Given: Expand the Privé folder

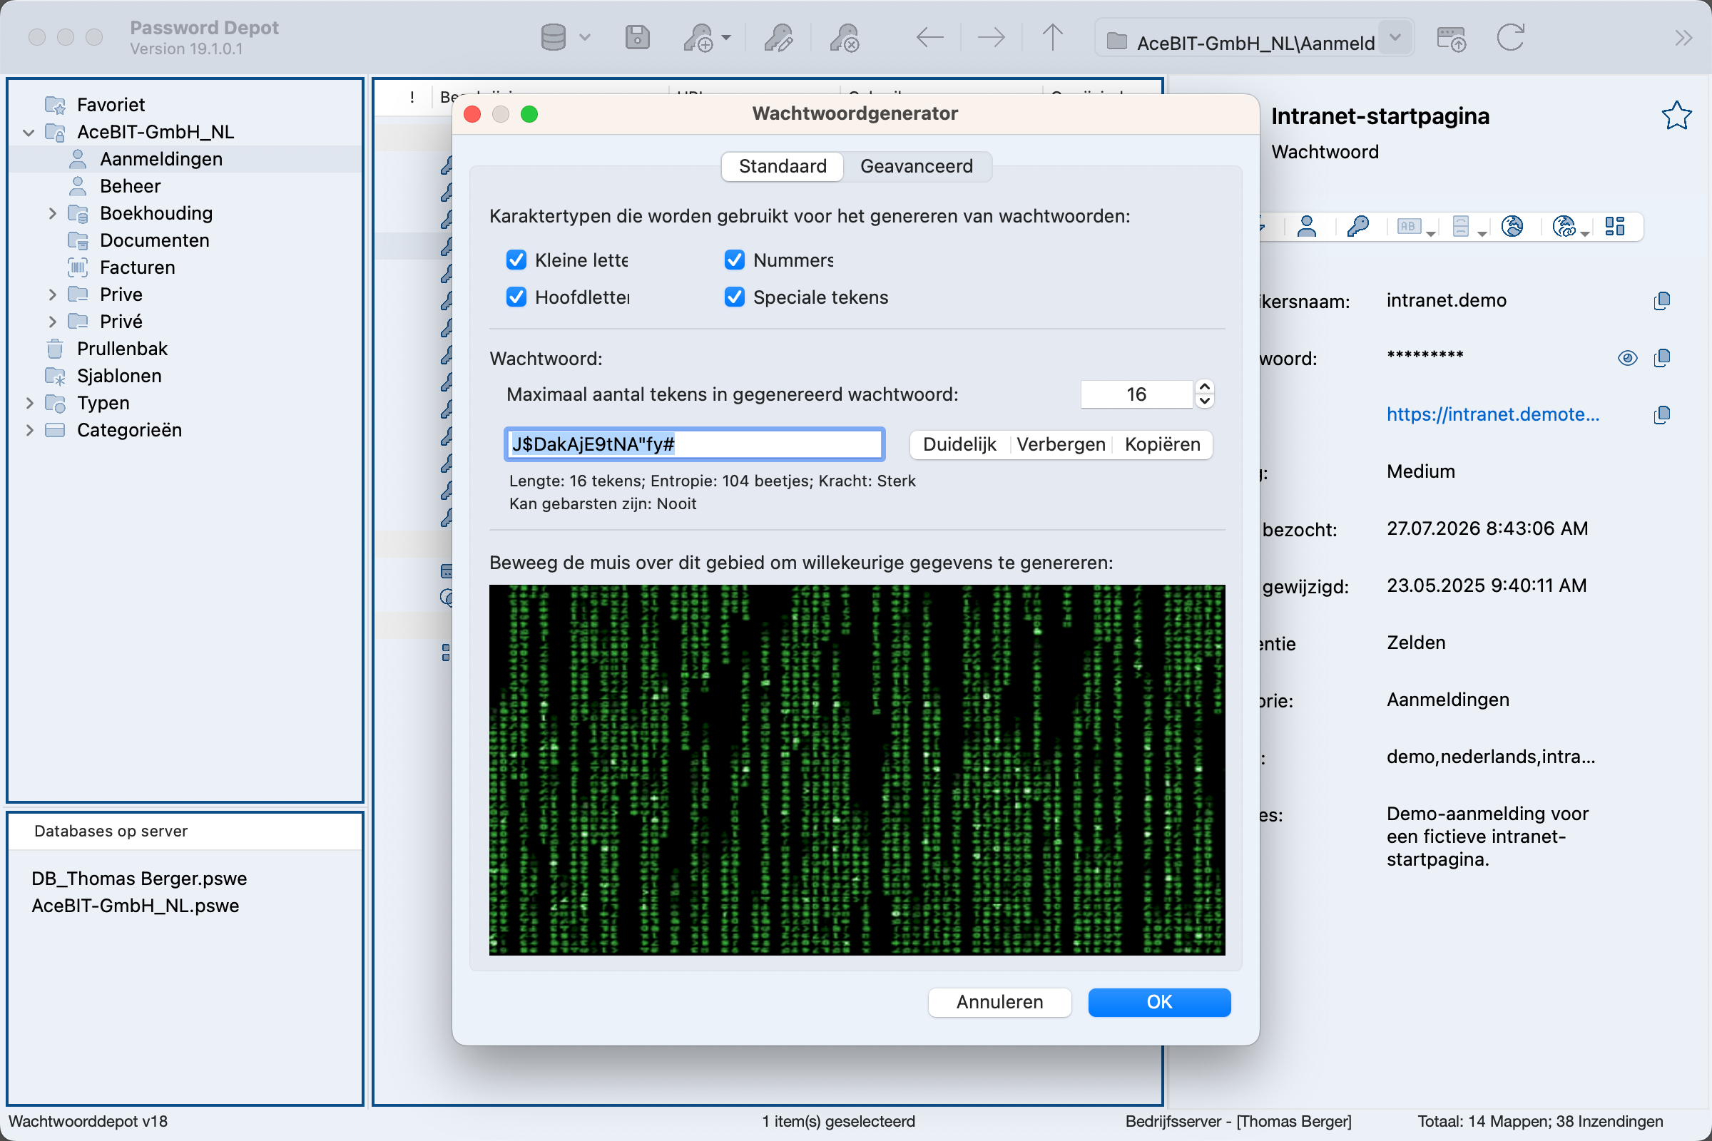Looking at the screenshot, I should [52, 322].
